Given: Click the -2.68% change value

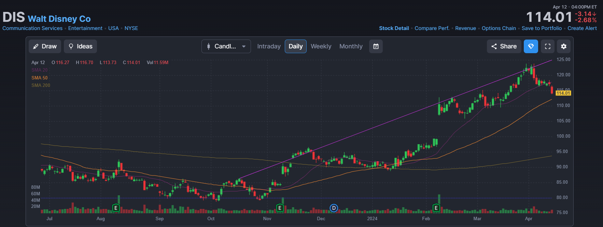Looking at the screenshot, I should click(x=586, y=20).
